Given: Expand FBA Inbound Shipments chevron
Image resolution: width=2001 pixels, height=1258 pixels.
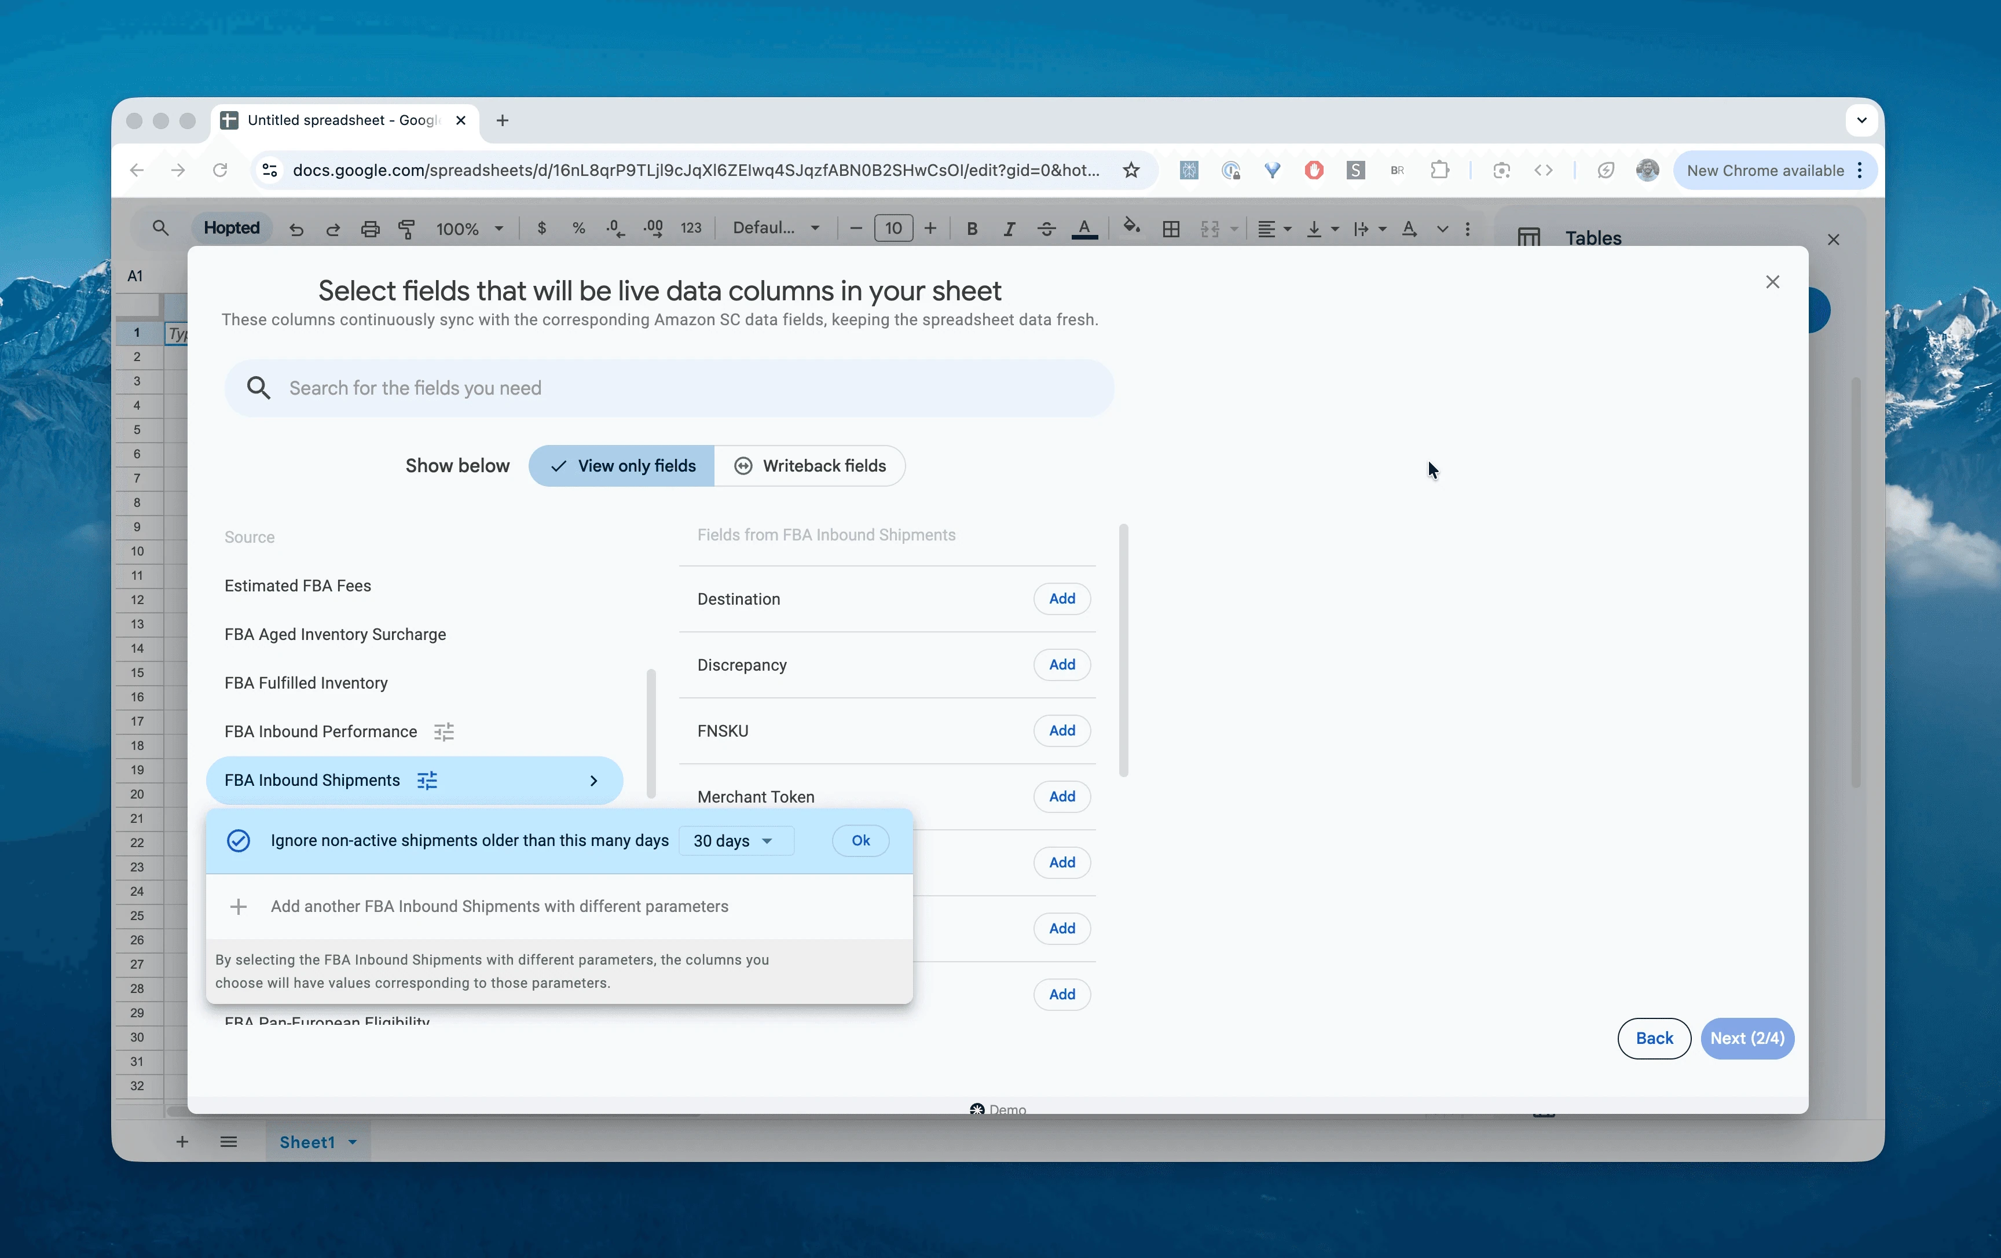Looking at the screenshot, I should pyautogui.click(x=593, y=781).
